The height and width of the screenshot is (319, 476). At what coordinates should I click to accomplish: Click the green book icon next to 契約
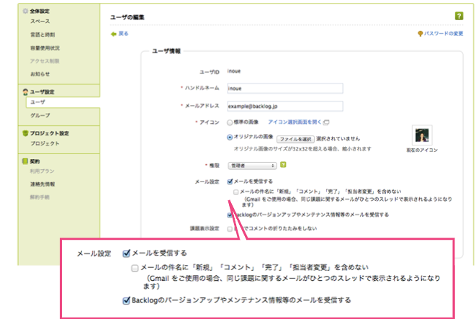click(x=25, y=161)
